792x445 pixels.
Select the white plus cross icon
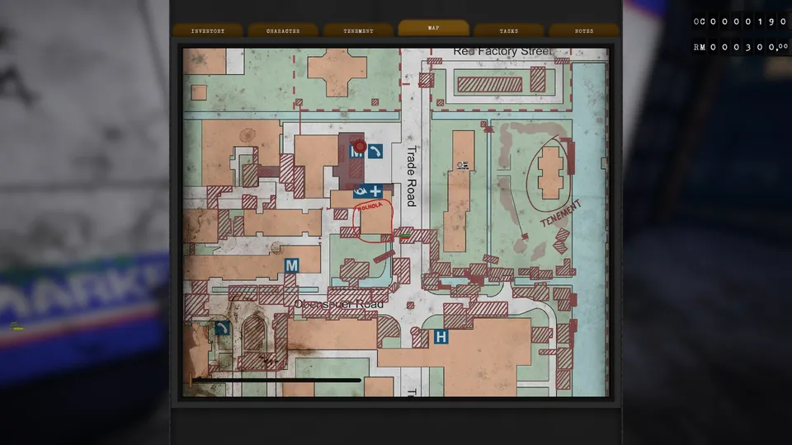[x=375, y=190]
